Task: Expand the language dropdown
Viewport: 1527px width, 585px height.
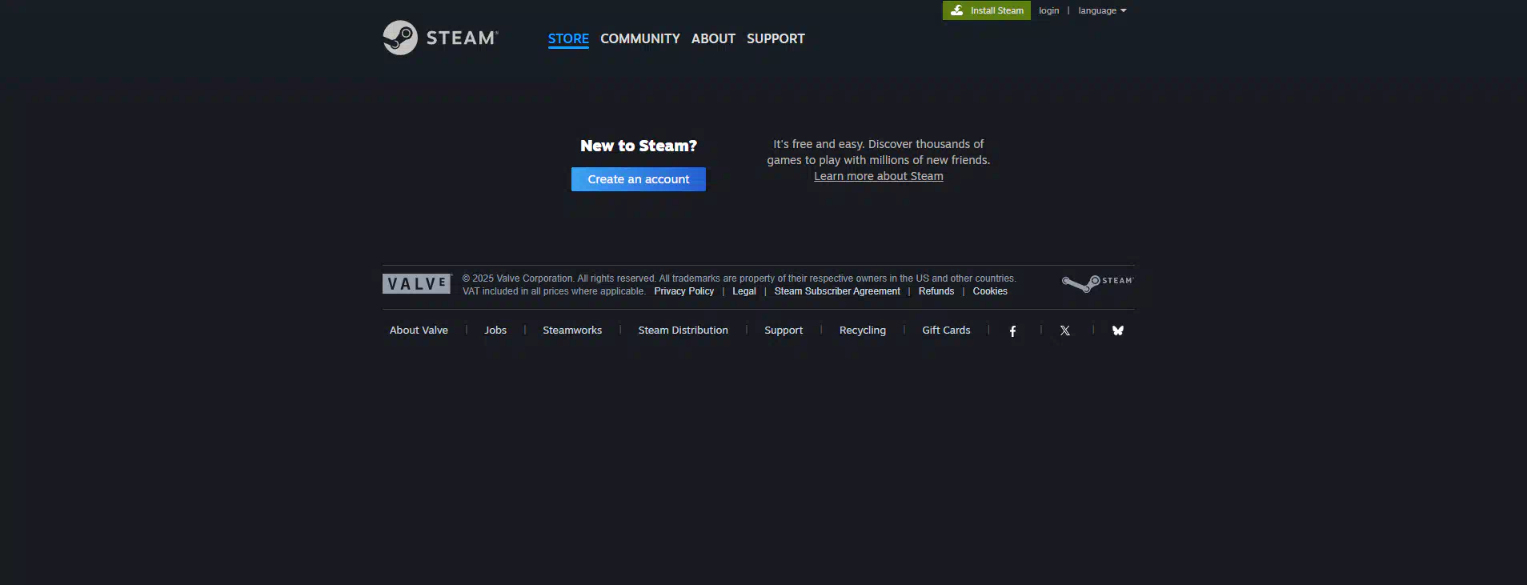Action: point(1102,10)
